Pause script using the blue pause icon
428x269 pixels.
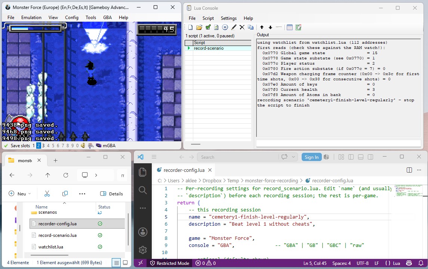click(225, 27)
